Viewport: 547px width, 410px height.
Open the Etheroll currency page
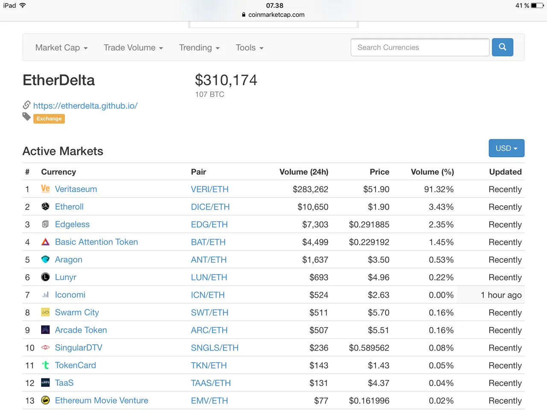click(x=69, y=207)
